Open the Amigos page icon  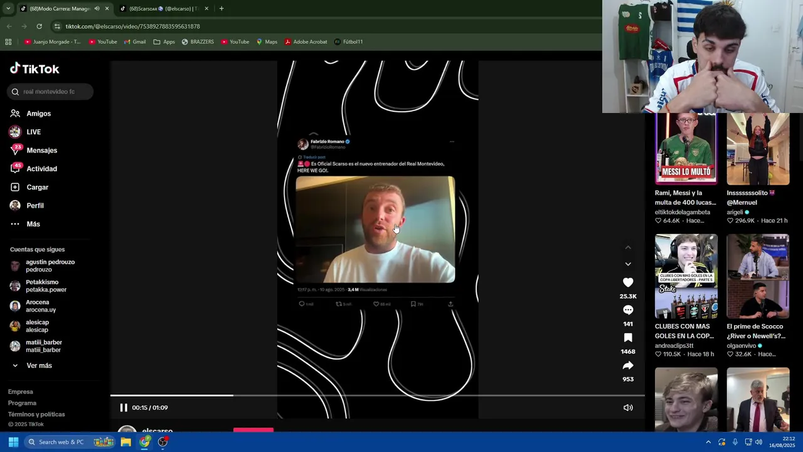(x=15, y=114)
